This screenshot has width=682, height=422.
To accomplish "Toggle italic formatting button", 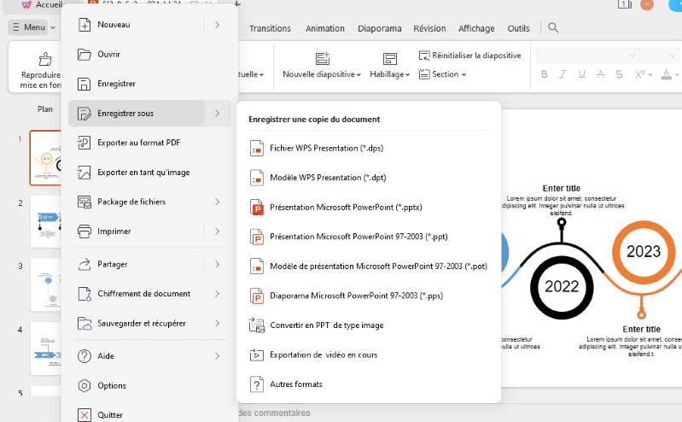I will click(563, 74).
